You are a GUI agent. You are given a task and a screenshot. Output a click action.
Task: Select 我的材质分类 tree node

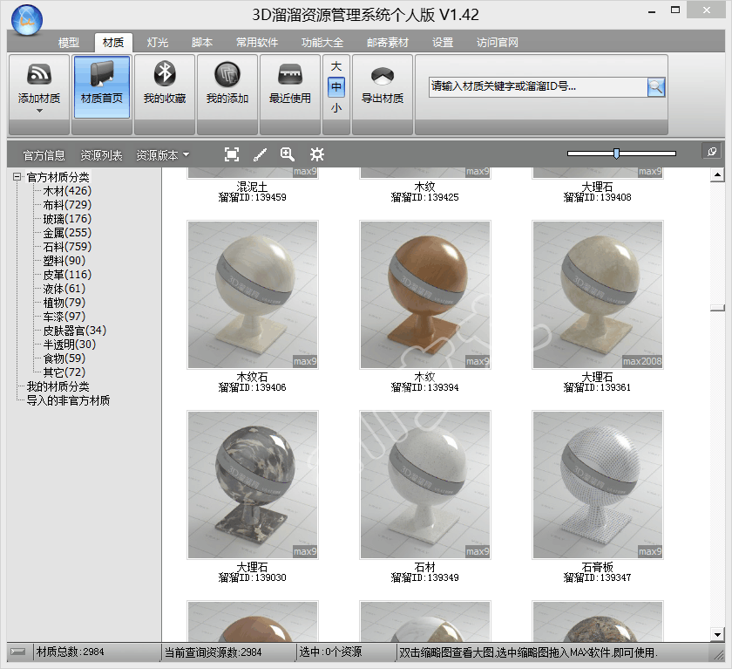(x=58, y=386)
